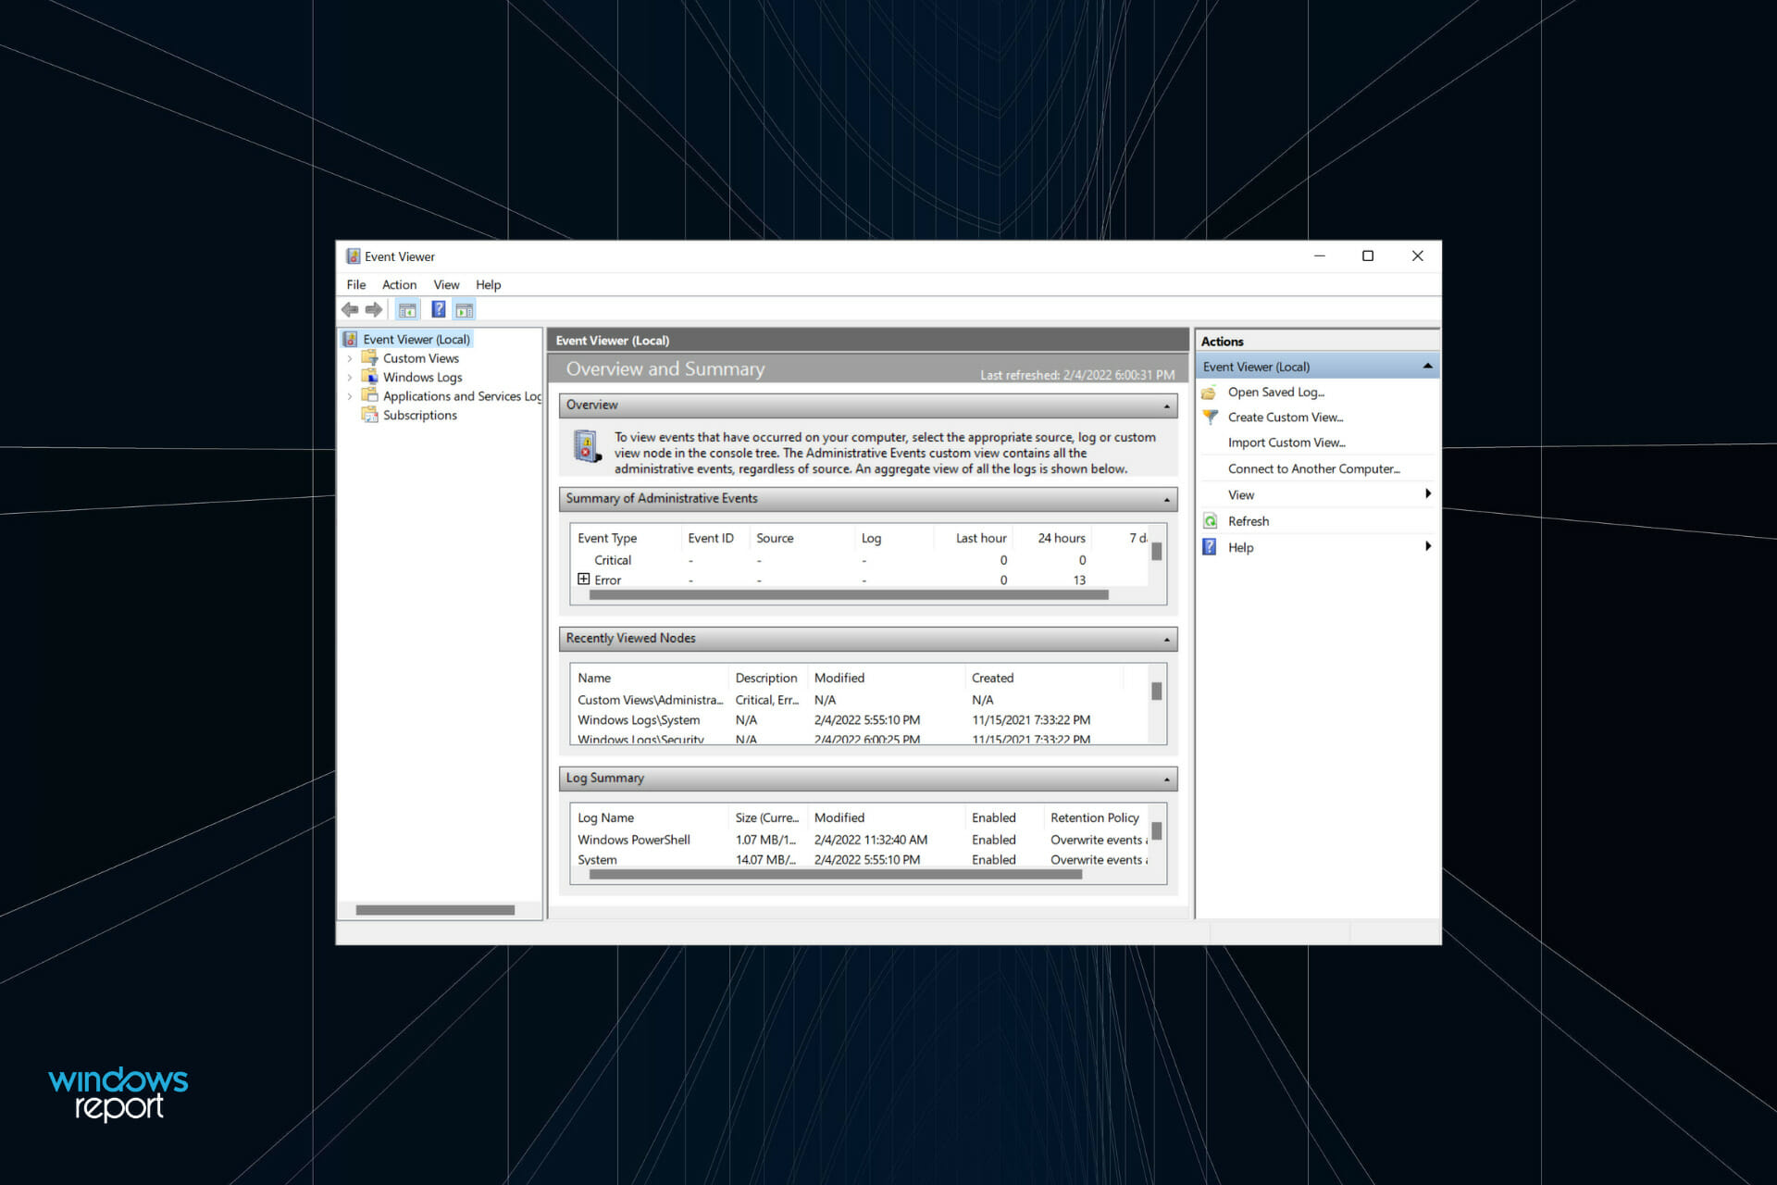The height and width of the screenshot is (1185, 1777).
Task: Toggle the Show/Hide Action Pane icon
Action: coord(465,310)
